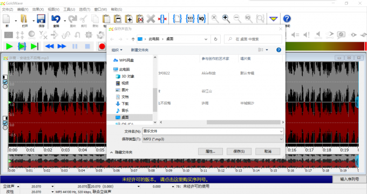Open the 组织 dropdown menu
Image resolution: width=367 pixels, height=194 pixels.
(x=117, y=50)
